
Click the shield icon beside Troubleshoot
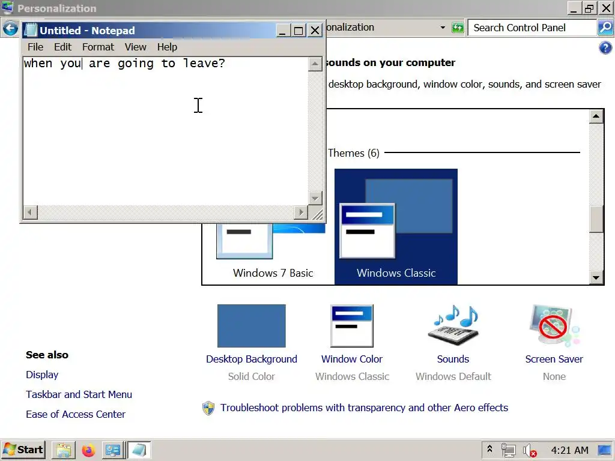point(208,408)
